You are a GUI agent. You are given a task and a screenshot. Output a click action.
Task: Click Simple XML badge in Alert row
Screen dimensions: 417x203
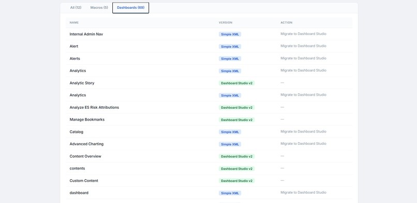coord(230,46)
